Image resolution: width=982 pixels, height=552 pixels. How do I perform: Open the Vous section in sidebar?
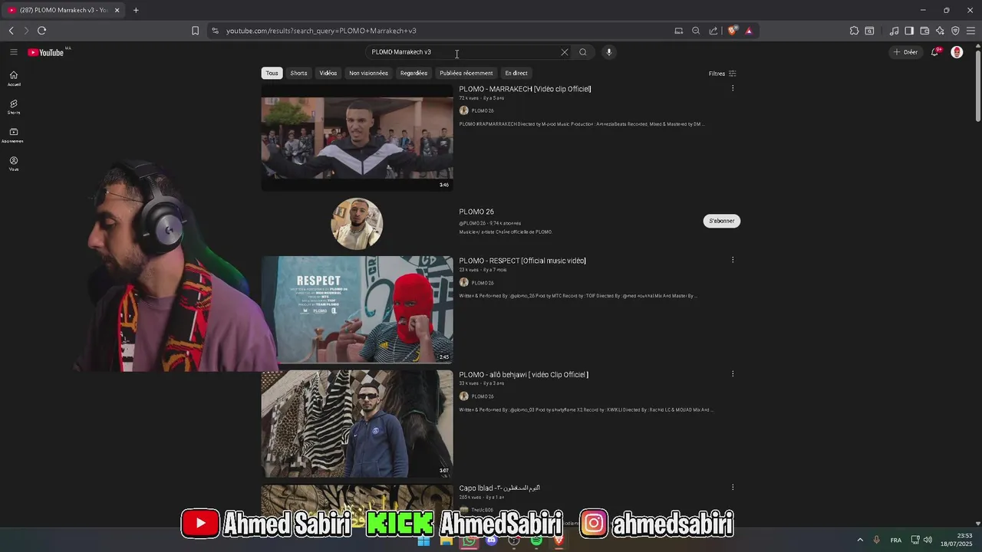(x=14, y=163)
